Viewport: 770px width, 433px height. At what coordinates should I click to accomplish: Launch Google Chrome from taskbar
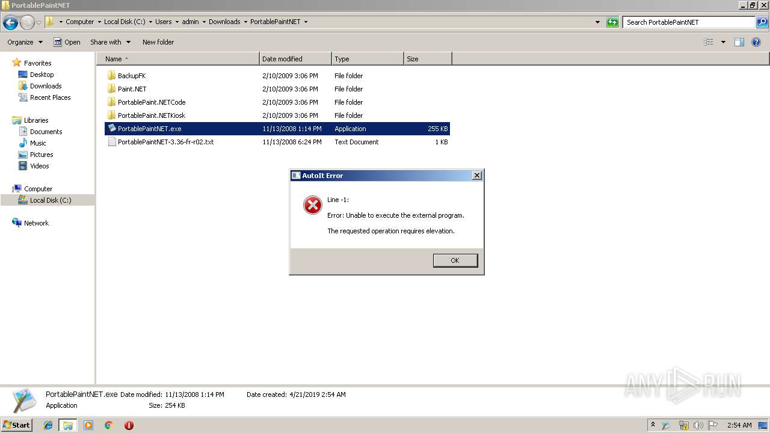coord(109,425)
